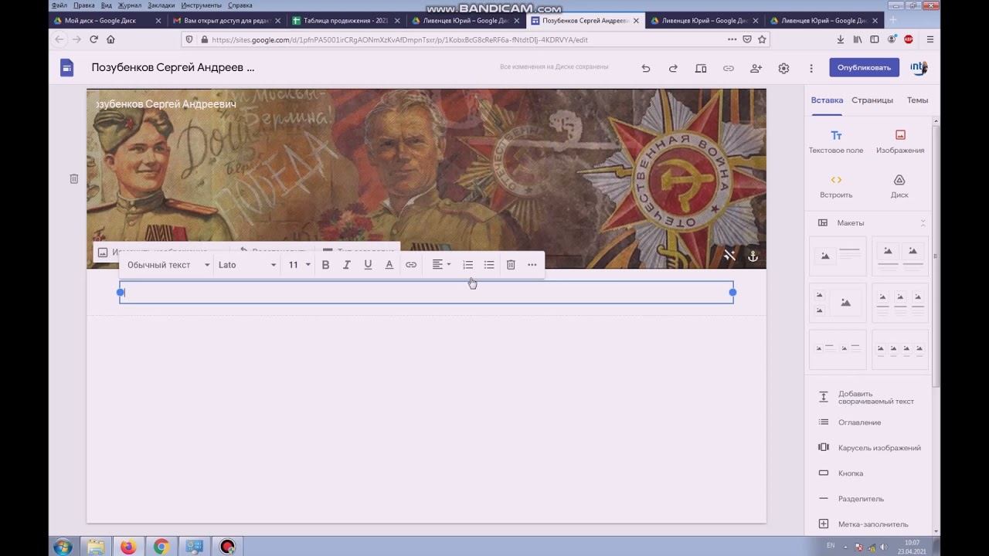Screen dimensions: 989x556
Task: Open the Закладки menu
Action: (161, 5)
